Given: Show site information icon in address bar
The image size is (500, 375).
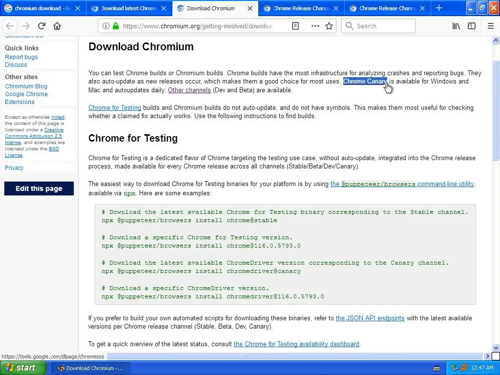Looking at the screenshot, I should point(105,26).
